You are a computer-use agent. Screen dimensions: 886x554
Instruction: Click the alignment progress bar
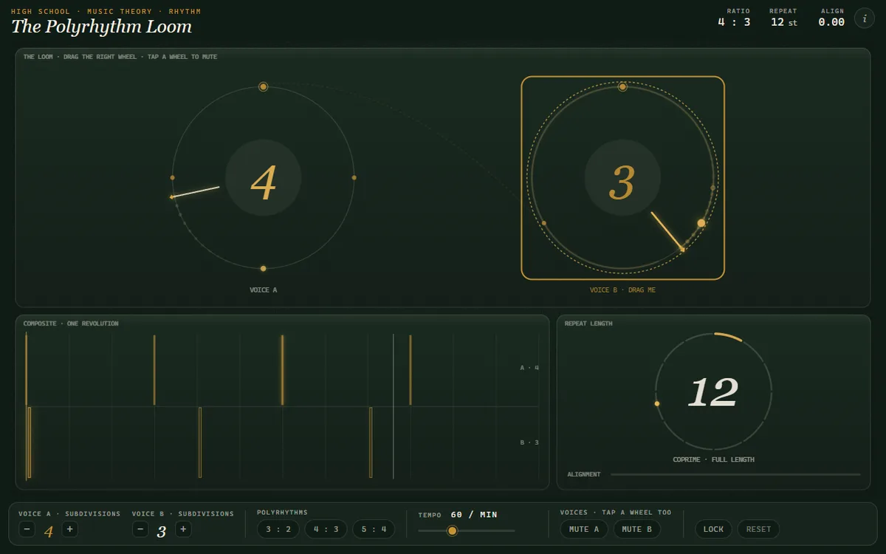pyautogui.click(x=735, y=474)
